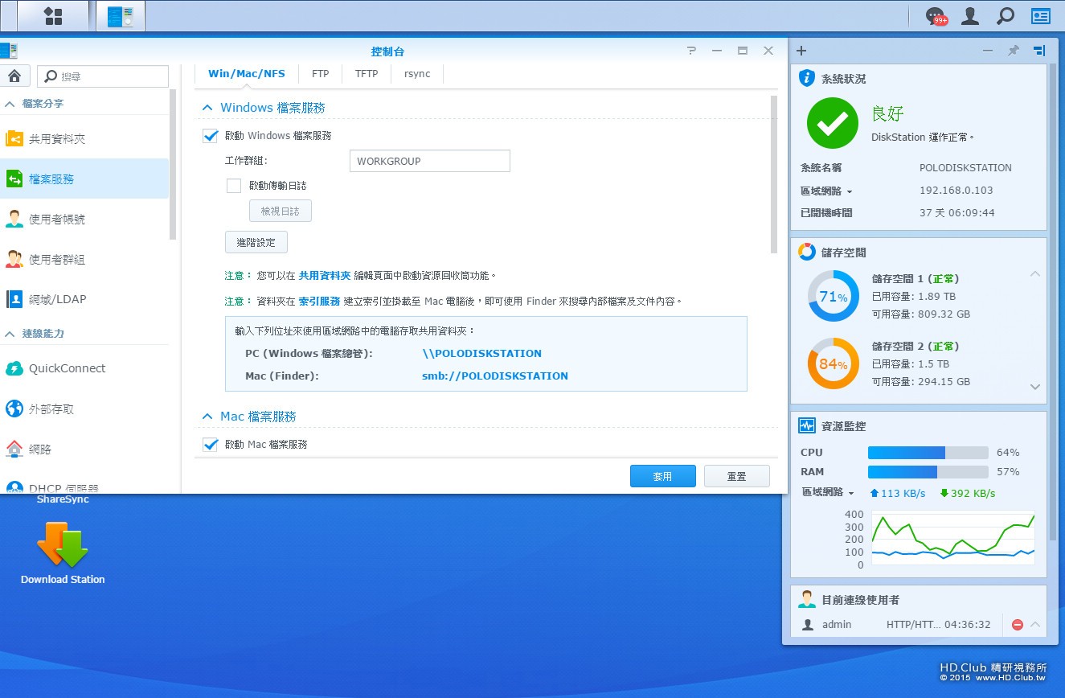
Task: Show next volume with storage down chevron
Action: [1035, 387]
